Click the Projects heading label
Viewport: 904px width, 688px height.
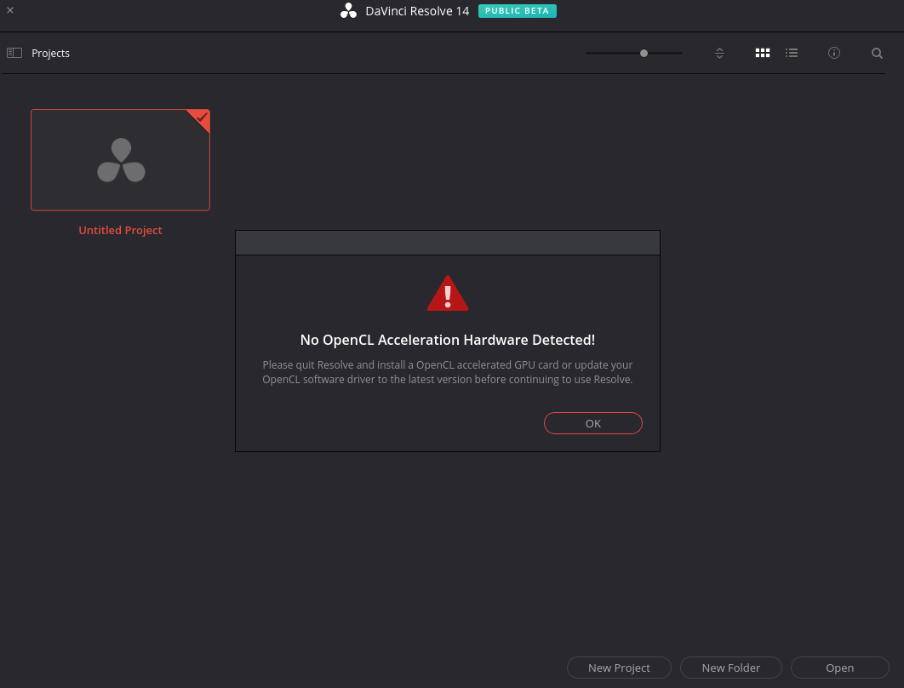click(x=51, y=53)
